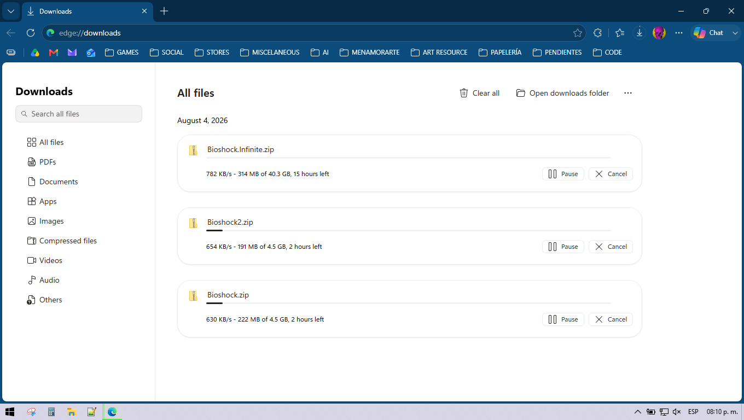Toggle muted volume icon in system tray

pos(677,412)
